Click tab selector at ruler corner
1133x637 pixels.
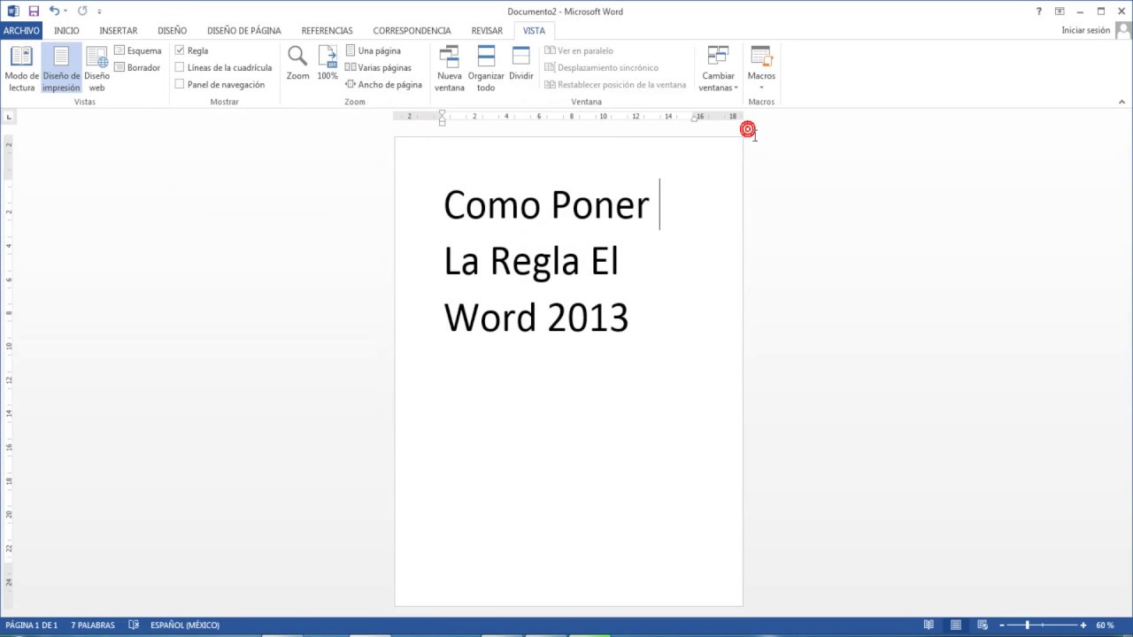(9, 116)
